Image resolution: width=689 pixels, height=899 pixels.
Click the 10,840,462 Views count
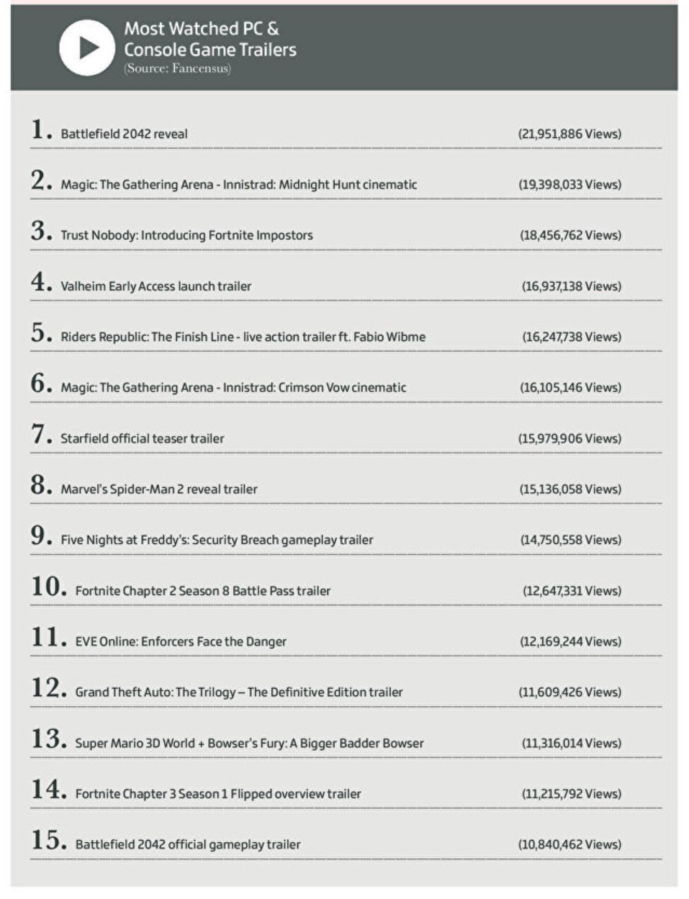click(569, 845)
